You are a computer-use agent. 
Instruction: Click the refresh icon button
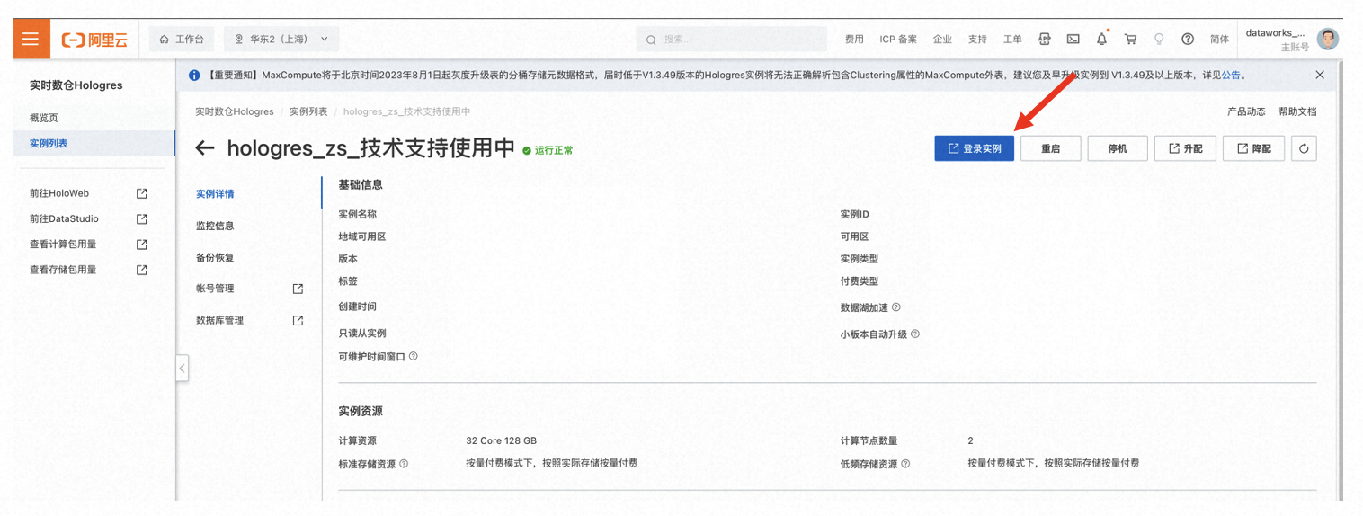click(1304, 148)
